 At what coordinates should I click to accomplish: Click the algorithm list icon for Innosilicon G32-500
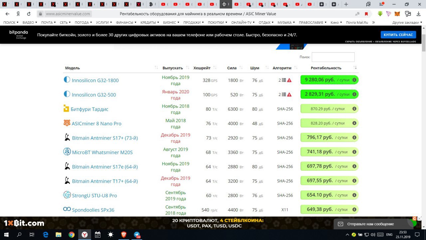pos(284,94)
